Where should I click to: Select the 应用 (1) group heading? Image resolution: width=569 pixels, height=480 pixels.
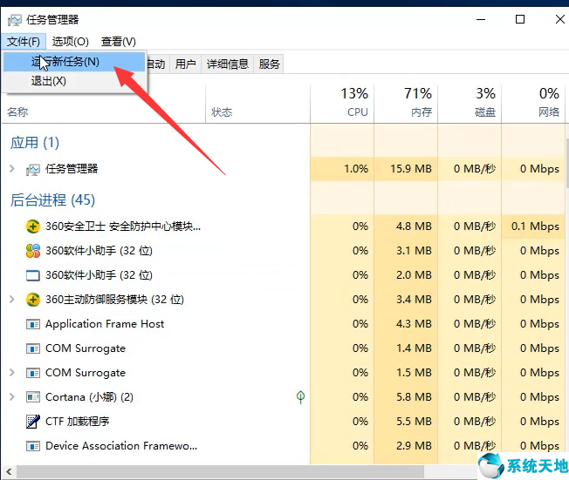(35, 143)
